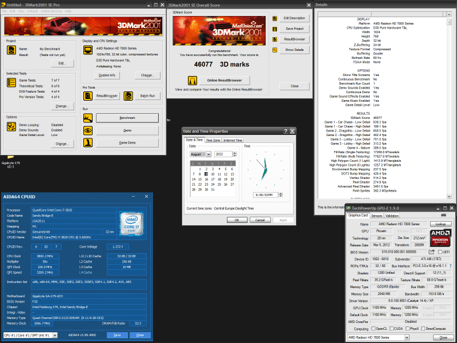Open the Online Services menu in 3DMark2001
Screen dimensions: 457x343
(51, 11)
